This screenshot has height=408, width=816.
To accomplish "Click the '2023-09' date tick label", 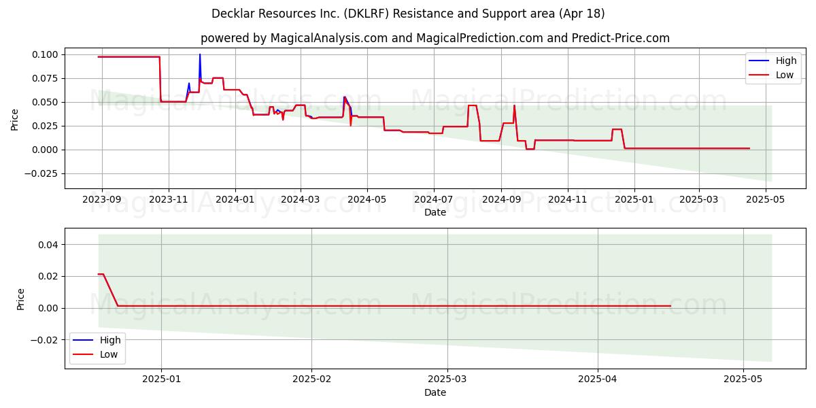I will click(x=102, y=199).
